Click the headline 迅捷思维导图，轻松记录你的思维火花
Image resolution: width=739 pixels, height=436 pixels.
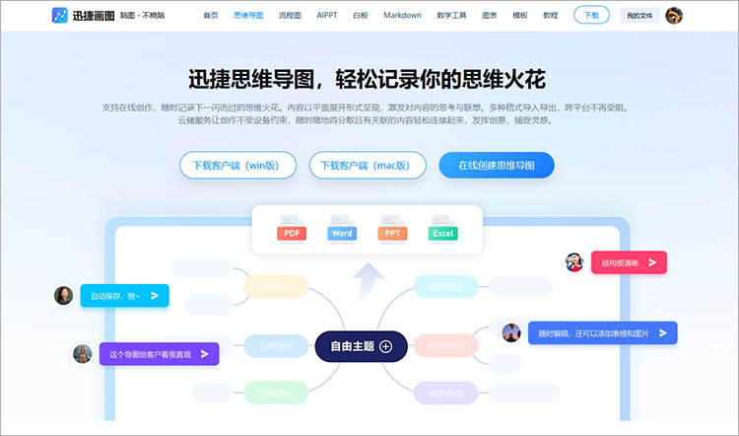pos(368,79)
